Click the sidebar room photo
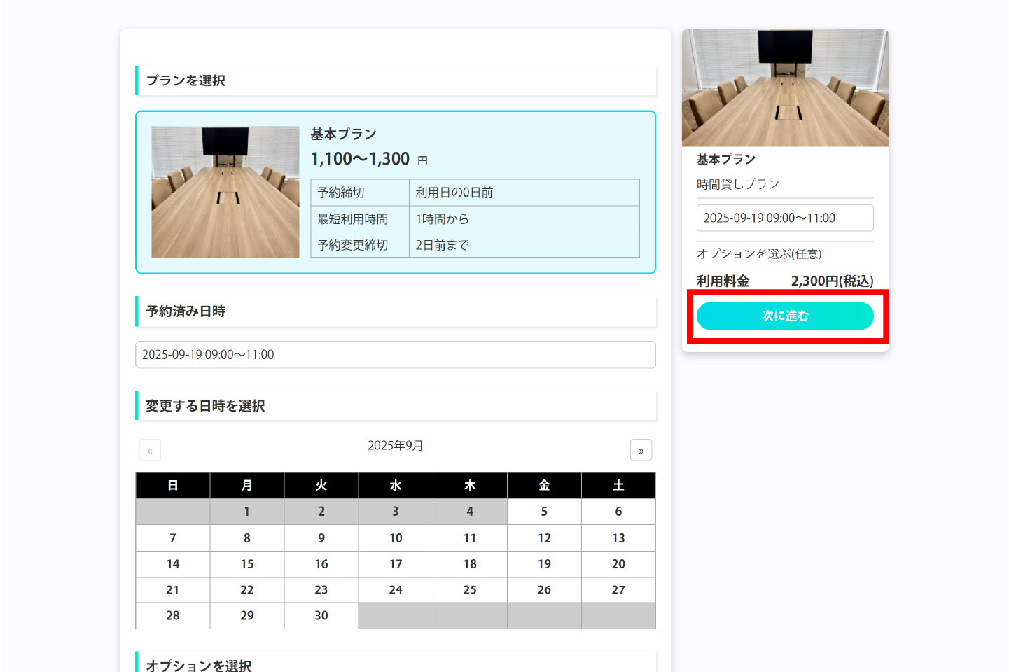The width and height of the screenshot is (1009, 672). click(785, 88)
